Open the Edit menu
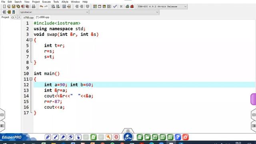The height and width of the screenshot is (144, 256). 10,2
